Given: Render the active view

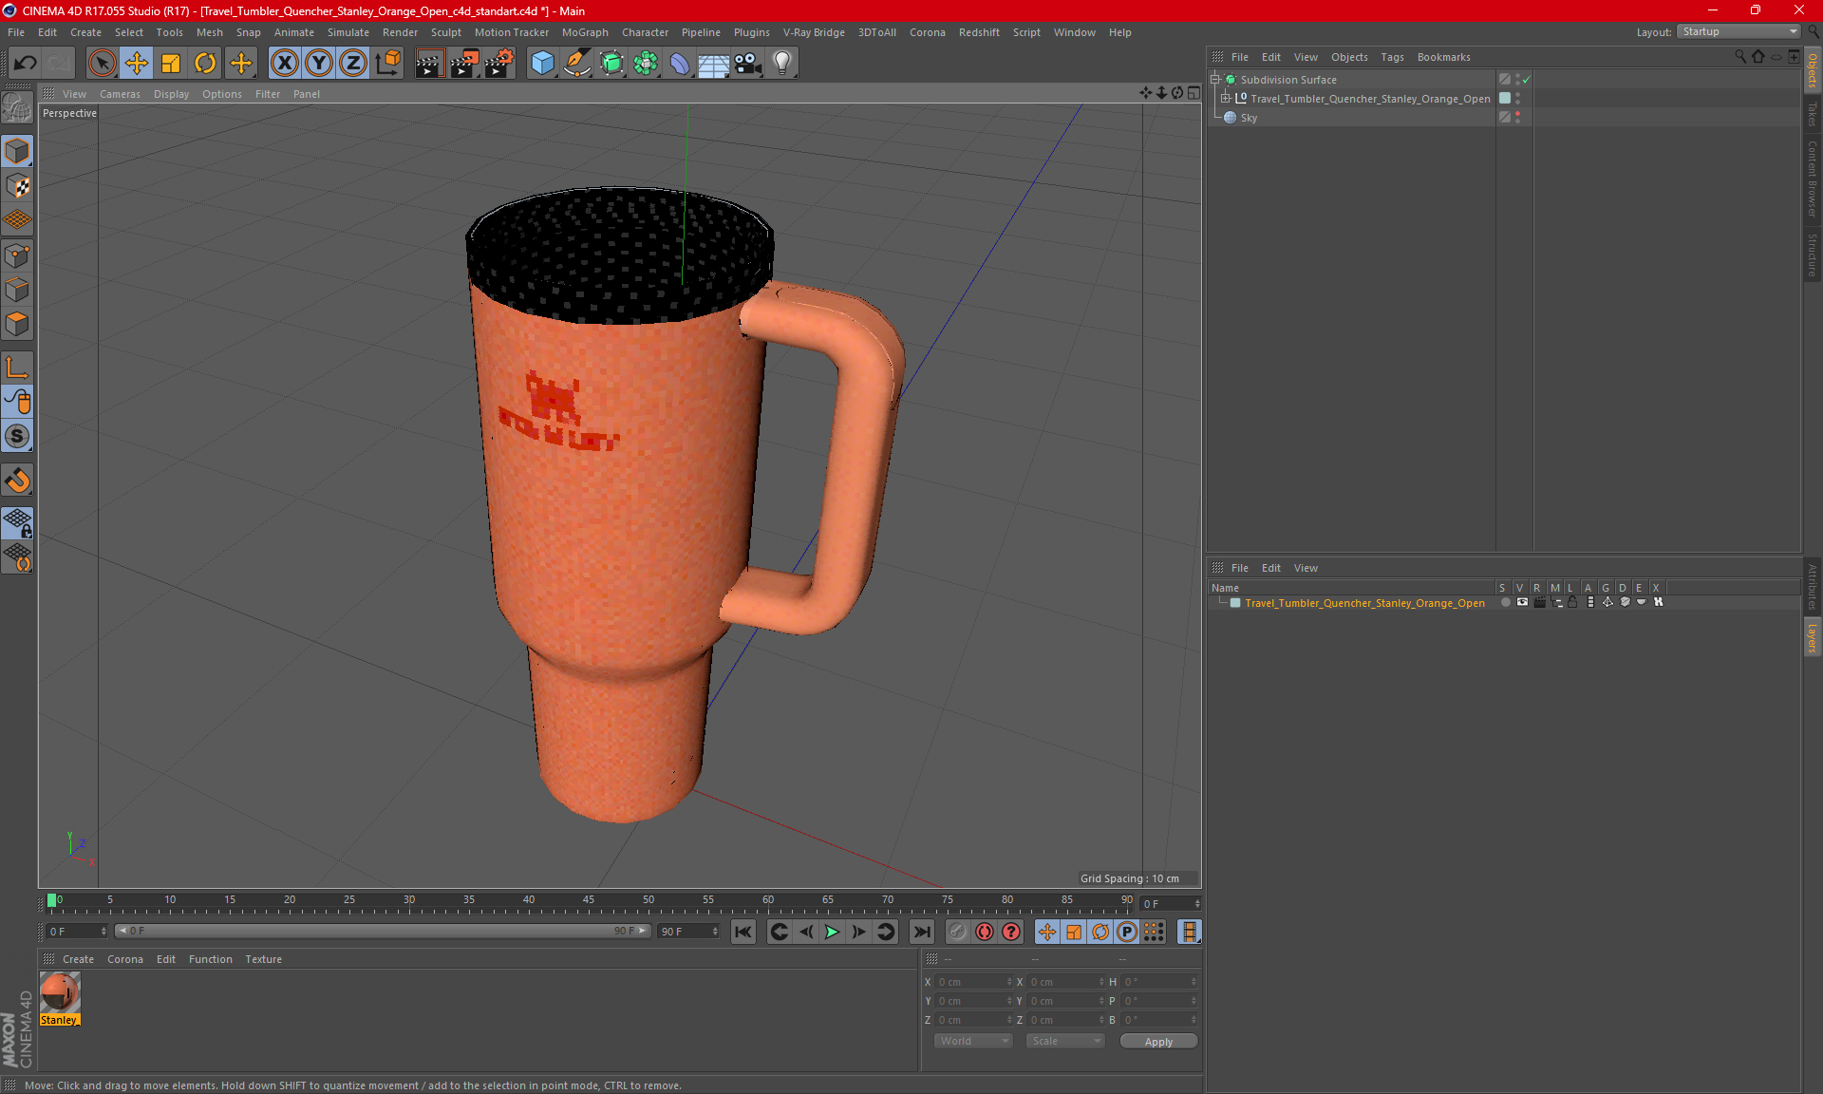Looking at the screenshot, I should [429, 63].
